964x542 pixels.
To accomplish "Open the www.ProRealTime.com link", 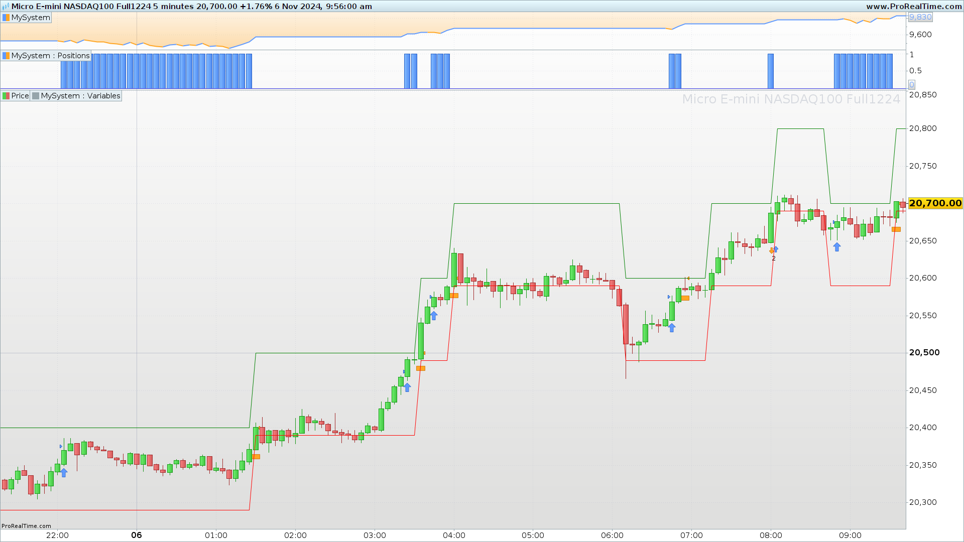I will click(x=914, y=7).
